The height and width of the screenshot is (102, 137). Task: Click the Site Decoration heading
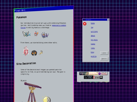click(26, 63)
